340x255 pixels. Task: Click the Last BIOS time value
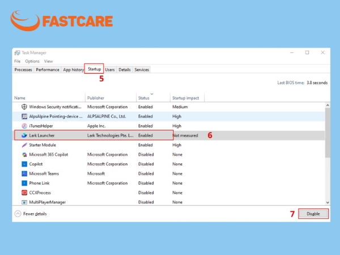coord(317,83)
